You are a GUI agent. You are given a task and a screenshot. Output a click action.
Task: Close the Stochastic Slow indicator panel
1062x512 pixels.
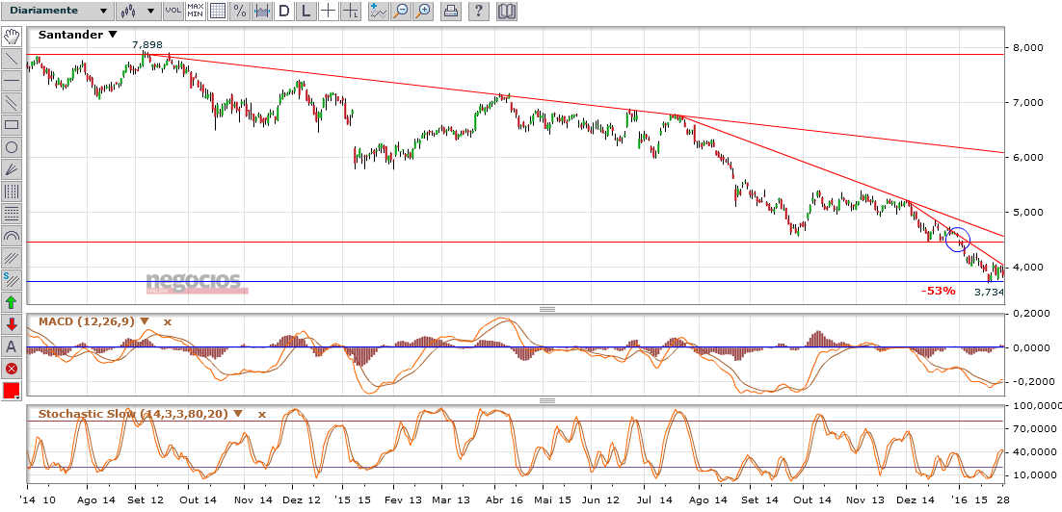pos(261,414)
